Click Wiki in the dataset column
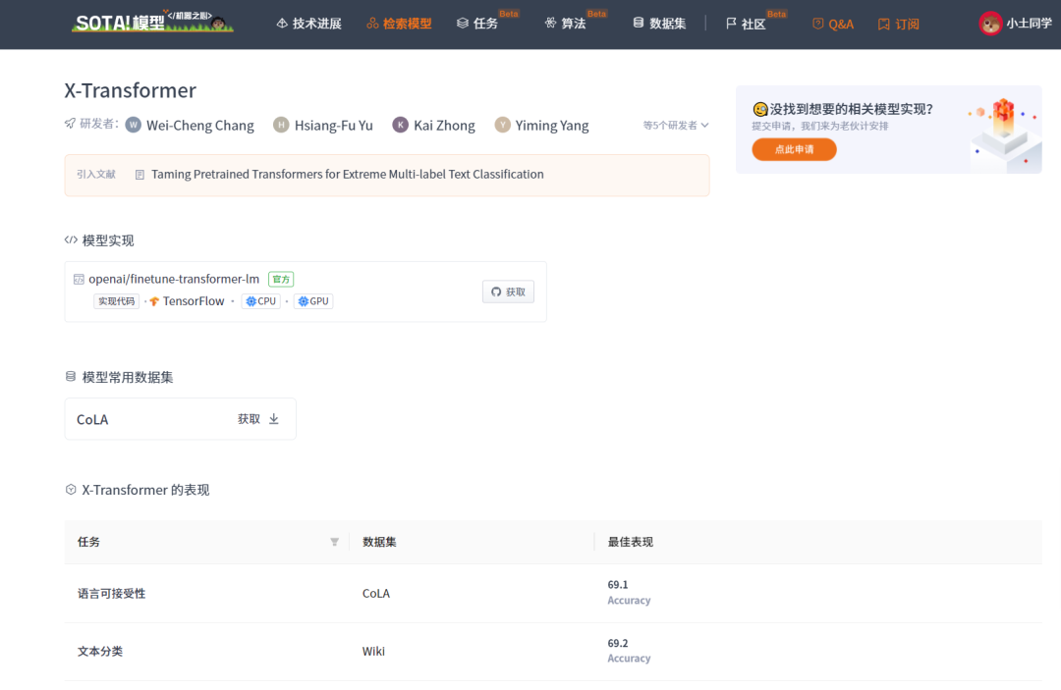1061x690 pixels. (x=373, y=652)
